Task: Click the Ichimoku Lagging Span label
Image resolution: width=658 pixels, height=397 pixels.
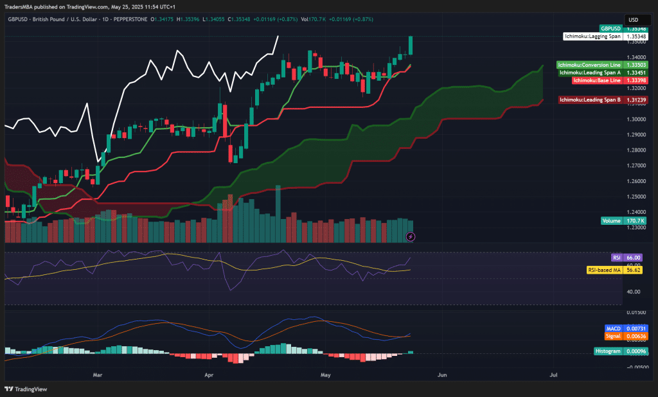Action: 592,37
